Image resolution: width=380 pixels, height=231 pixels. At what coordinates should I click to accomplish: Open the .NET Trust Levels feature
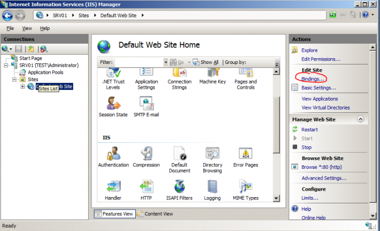113,79
